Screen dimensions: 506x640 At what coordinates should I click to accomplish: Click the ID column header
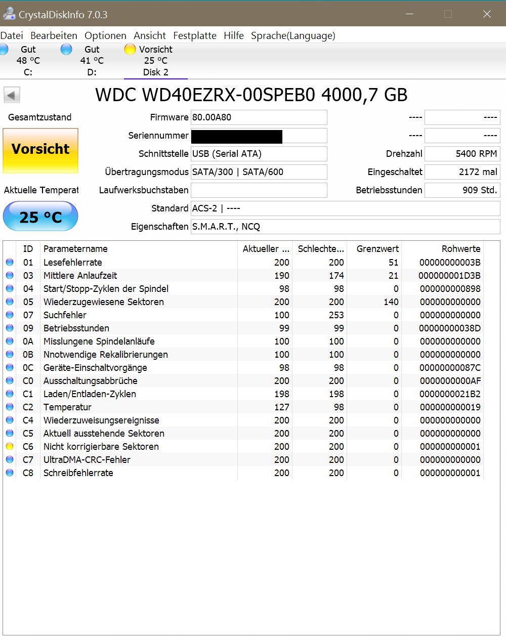(28, 248)
